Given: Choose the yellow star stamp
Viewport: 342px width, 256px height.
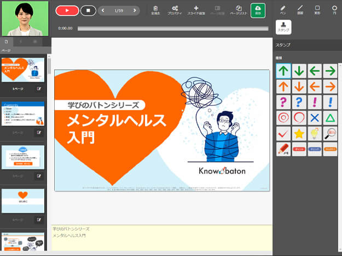Looking at the screenshot, I should (299, 133).
